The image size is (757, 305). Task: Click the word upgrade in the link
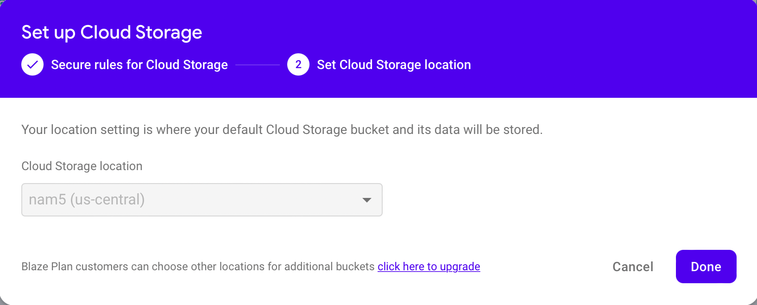tap(460, 267)
